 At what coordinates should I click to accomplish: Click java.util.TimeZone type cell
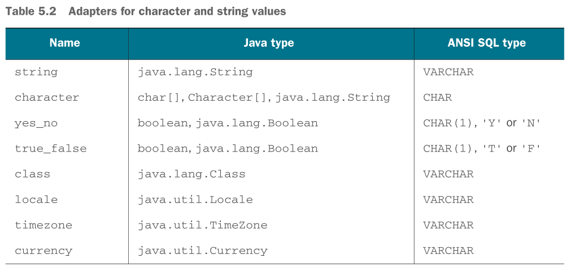(203, 225)
